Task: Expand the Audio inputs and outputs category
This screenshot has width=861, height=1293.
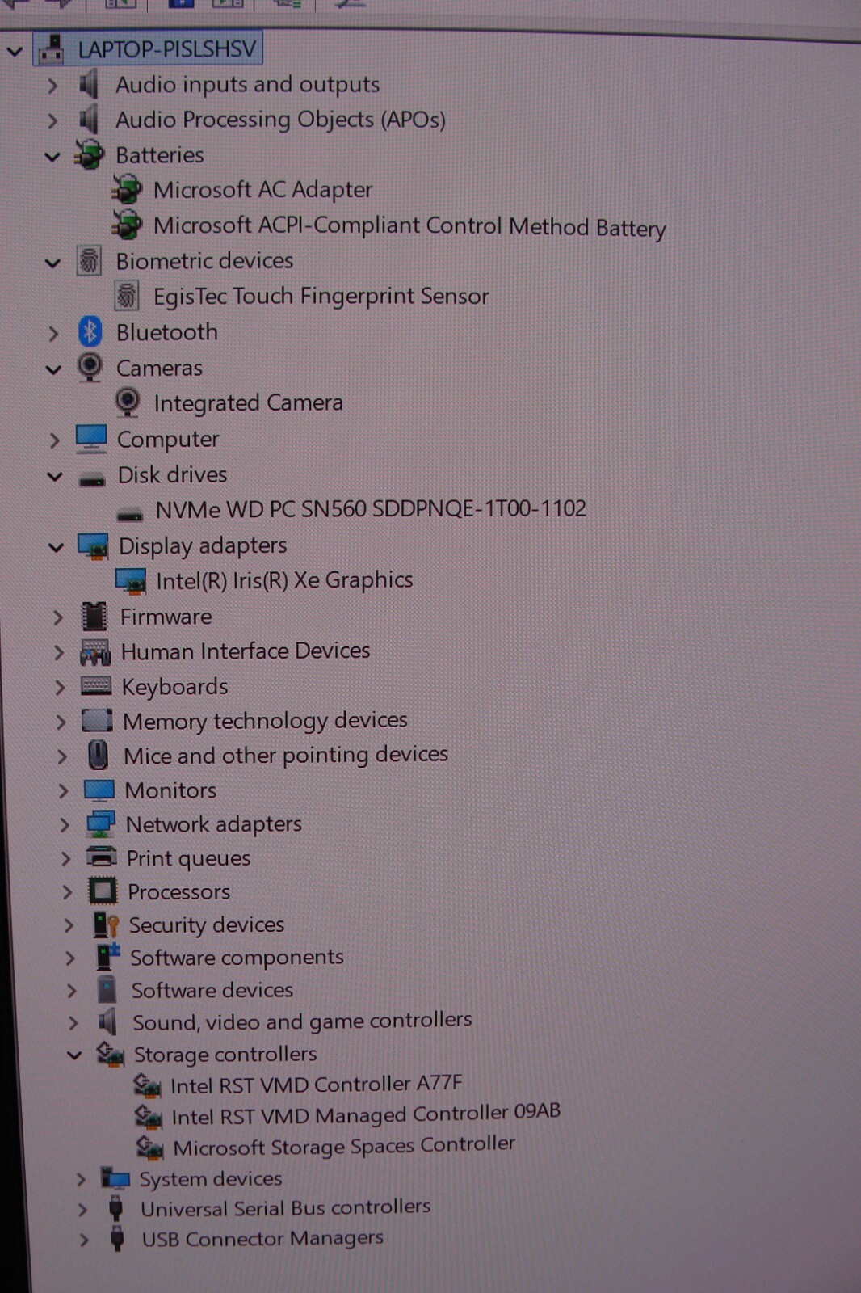Action: tap(52, 85)
